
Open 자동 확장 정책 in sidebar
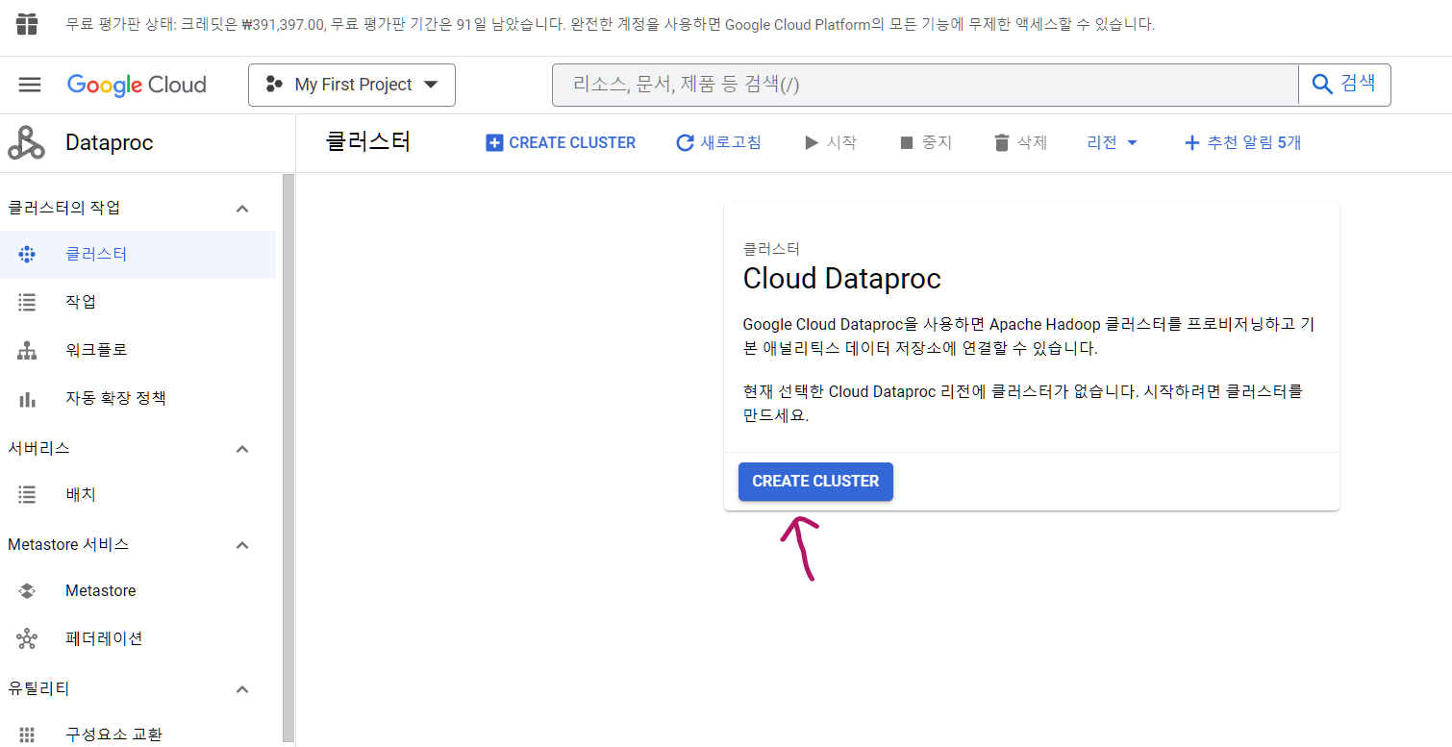point(138,399)
